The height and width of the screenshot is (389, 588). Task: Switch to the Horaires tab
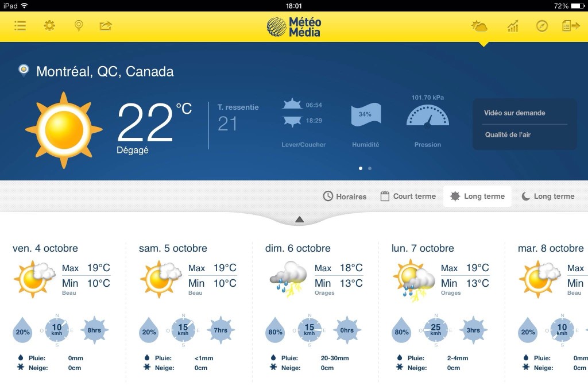[x=345, y=197]
